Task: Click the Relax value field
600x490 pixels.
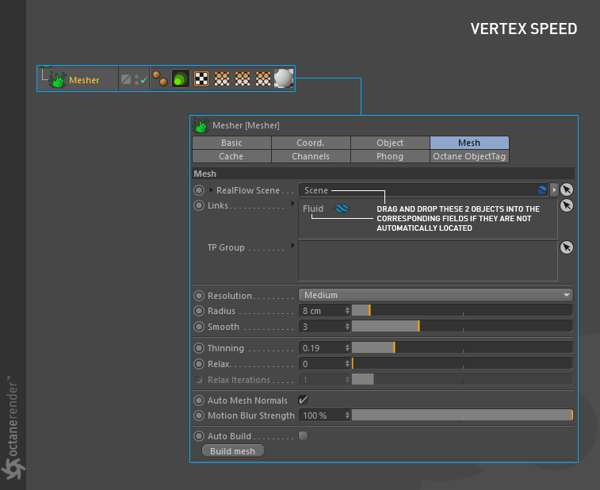Action: [x=322, y=364]
